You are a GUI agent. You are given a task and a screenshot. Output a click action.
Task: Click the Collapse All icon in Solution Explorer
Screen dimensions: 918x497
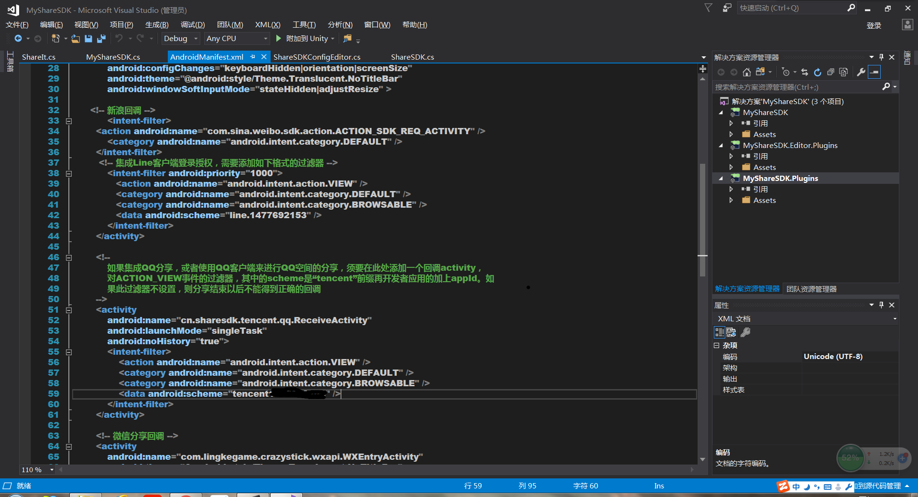pyautogui.click(x=831, y=72)
